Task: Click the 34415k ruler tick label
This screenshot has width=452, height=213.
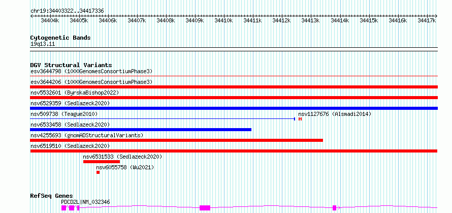Action: [x=369, y=20]
